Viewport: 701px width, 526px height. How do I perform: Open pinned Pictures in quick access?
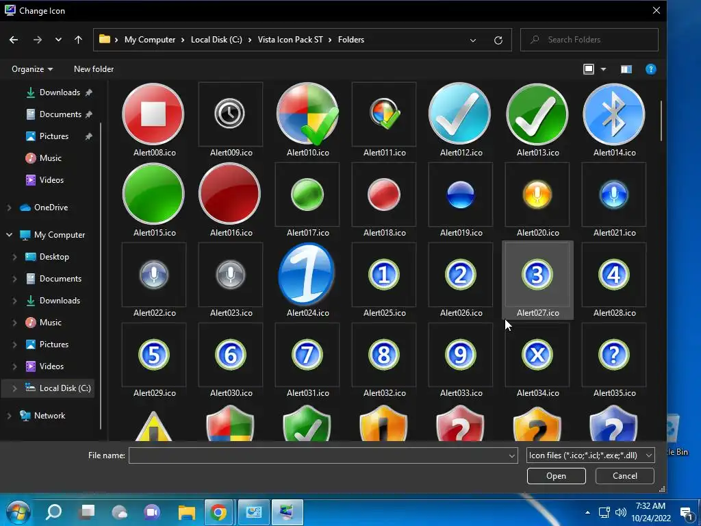pos(53,136)
